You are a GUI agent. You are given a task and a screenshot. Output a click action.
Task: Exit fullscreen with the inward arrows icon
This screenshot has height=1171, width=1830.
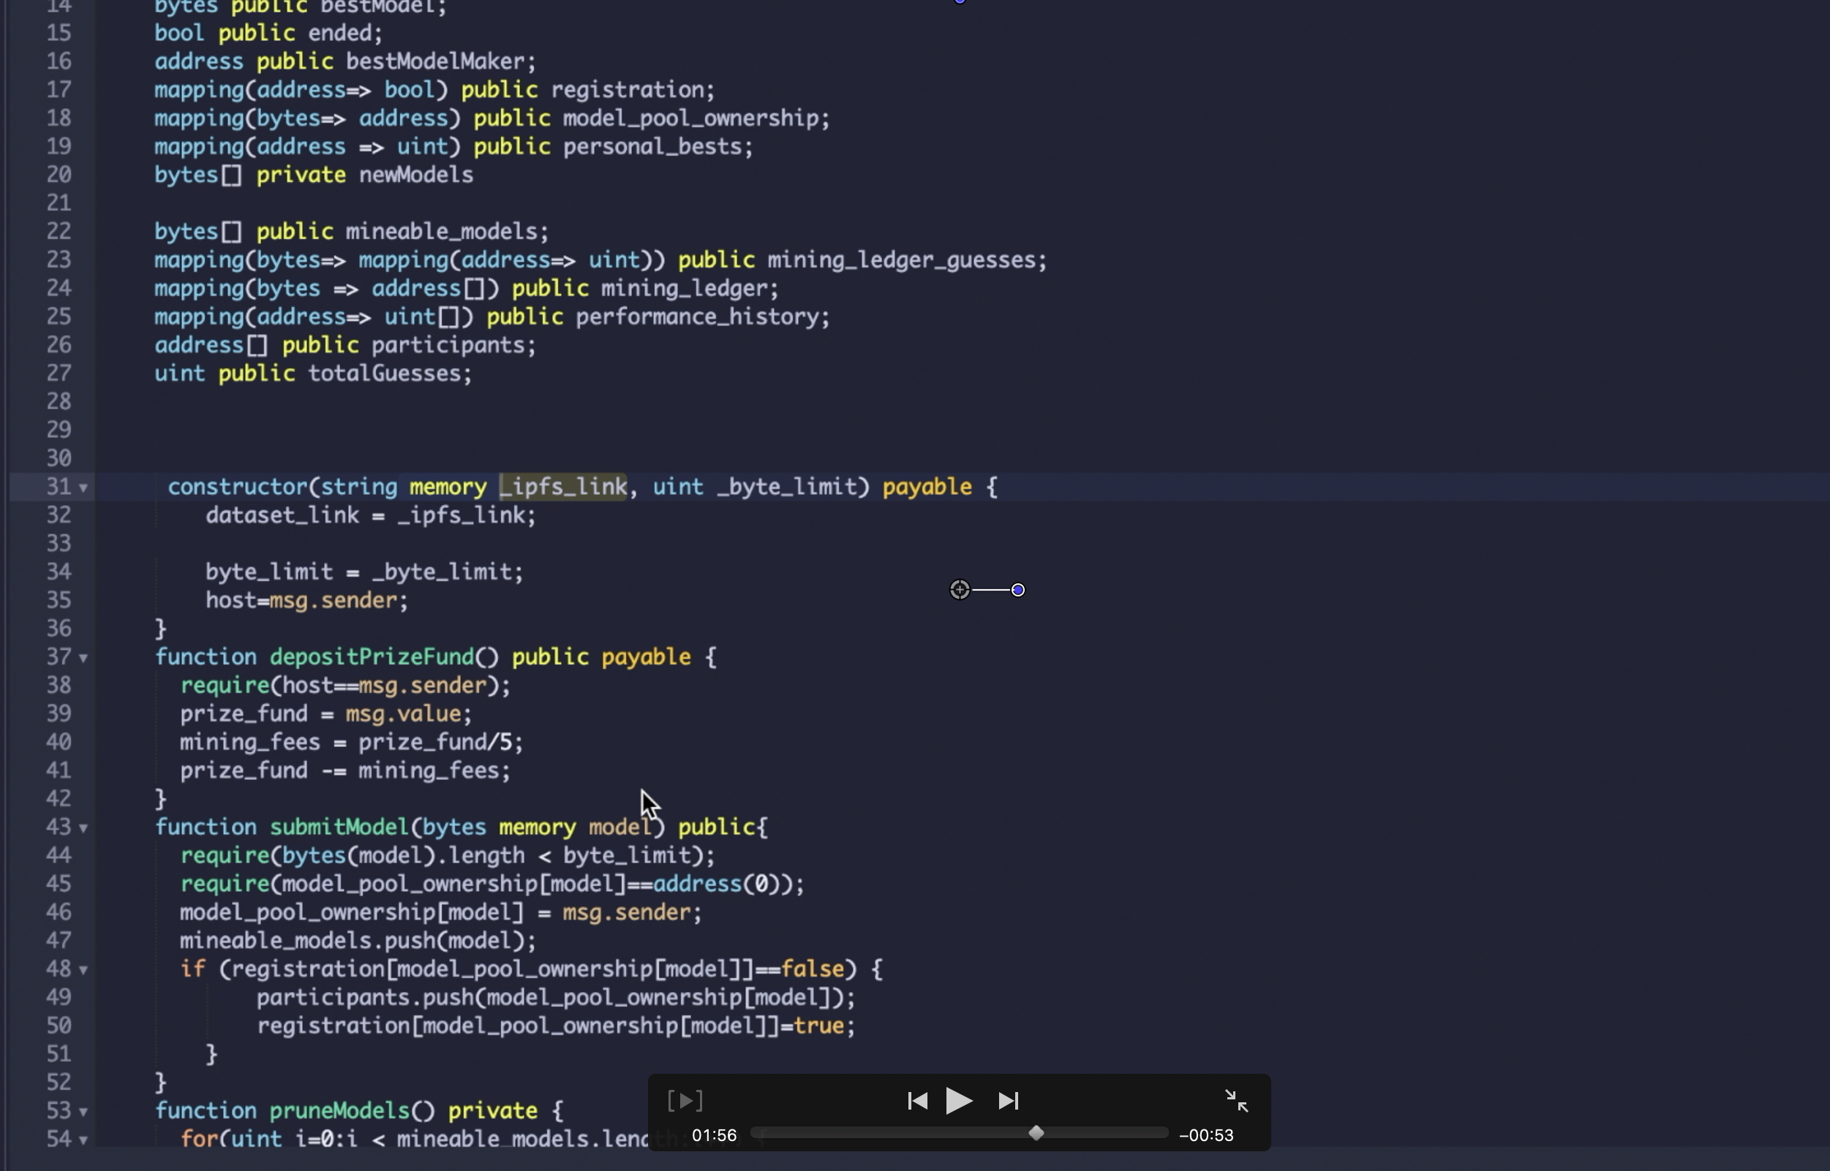[x=1236, y=1100]
